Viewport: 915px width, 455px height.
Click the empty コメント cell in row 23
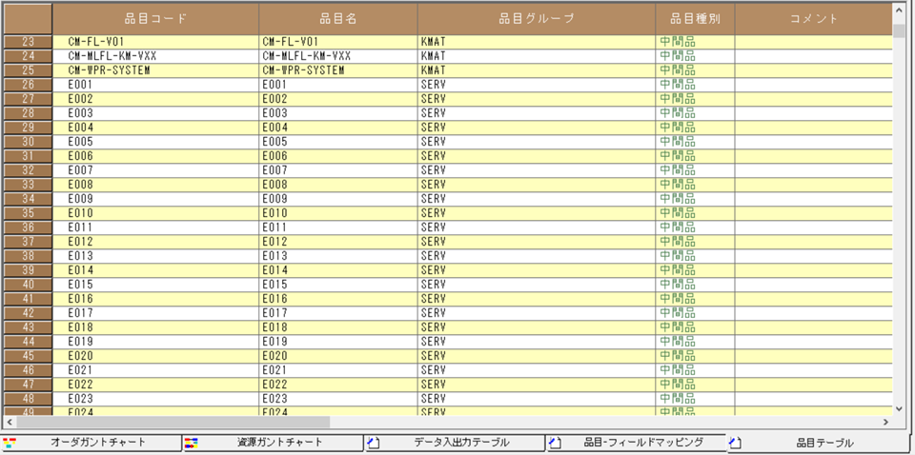click(813, 42)
